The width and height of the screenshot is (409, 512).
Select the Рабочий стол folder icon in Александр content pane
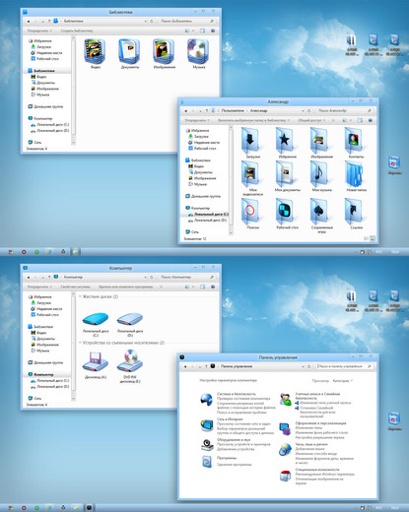click(x=285, y=211)
